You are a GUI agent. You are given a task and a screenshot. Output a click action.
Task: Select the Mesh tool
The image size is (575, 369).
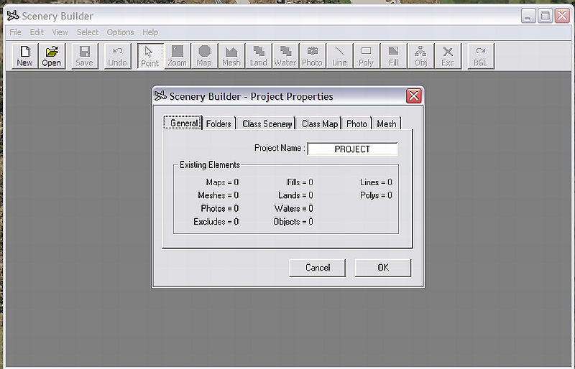point(231,56)
